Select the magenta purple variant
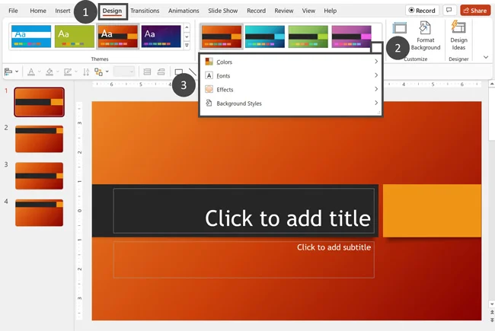Screen dimensions: 495x331 pyautogui.click(x=351, y=37)
